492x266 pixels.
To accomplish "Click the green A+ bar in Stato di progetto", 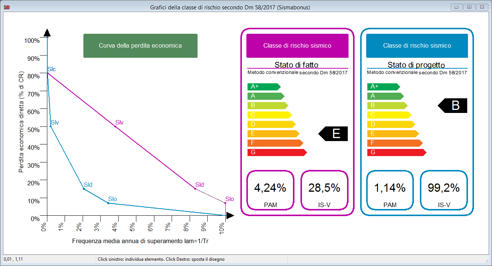I will (x=382, y=87).
